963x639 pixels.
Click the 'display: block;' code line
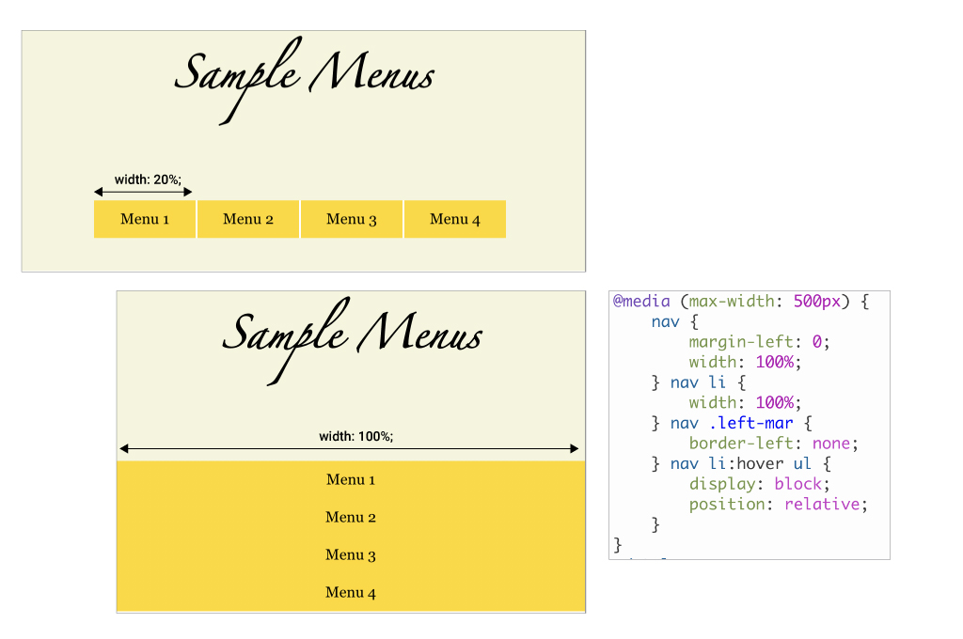tap(759, 484)
